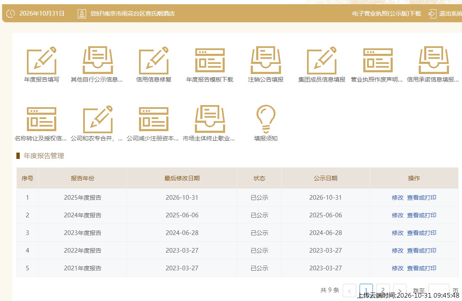Select the 2025年度报告 cell
This screenshot has width=462, height=301.
pyautogui.click(x=82, y=198)
